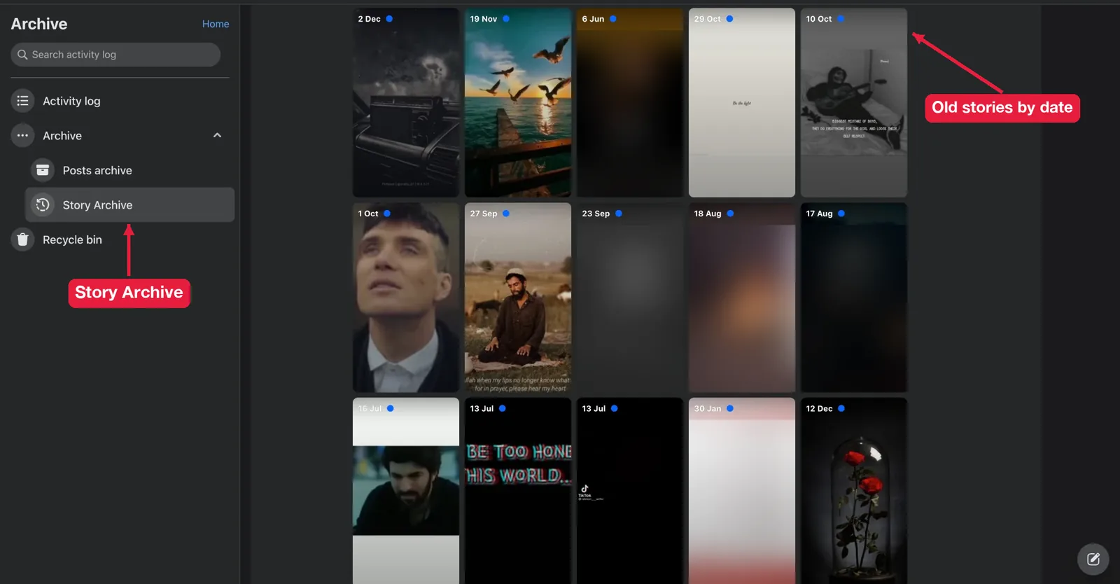The height and width of the screenshot is (584, 1120).
Task: Open the 19 Nov birds story
Action: coord(518,102)
